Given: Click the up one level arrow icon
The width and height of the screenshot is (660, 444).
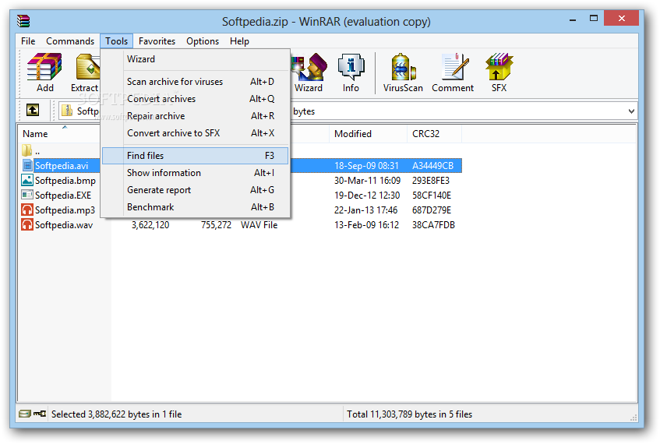Looking at the screenshot, I should 33,111.
